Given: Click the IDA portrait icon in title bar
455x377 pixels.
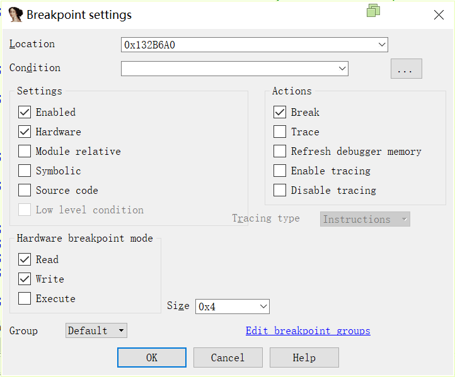Looking at the screenshot, I should 15,14.
